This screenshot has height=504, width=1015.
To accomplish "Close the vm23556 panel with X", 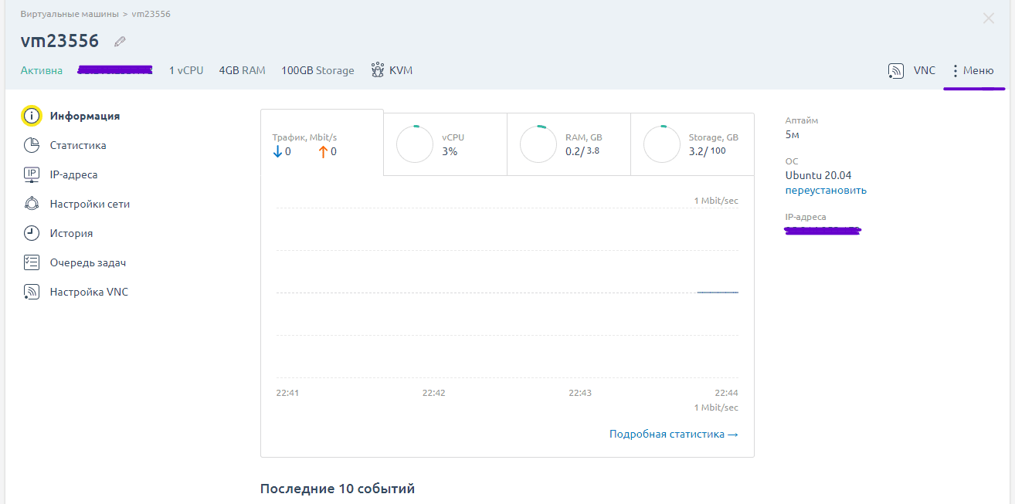I will (988, 19).
